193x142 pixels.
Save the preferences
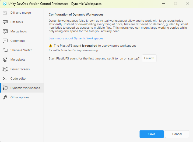click(152, 134)
